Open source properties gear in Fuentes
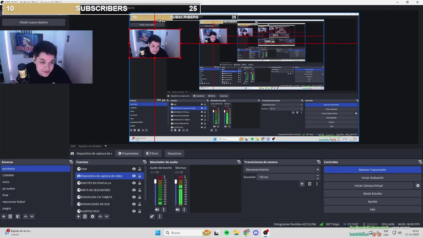This screenshot has width=423, height=238. click(x=93, y=217)
